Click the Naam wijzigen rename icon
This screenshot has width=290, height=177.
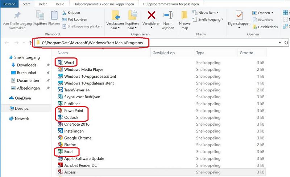(168, 15)
